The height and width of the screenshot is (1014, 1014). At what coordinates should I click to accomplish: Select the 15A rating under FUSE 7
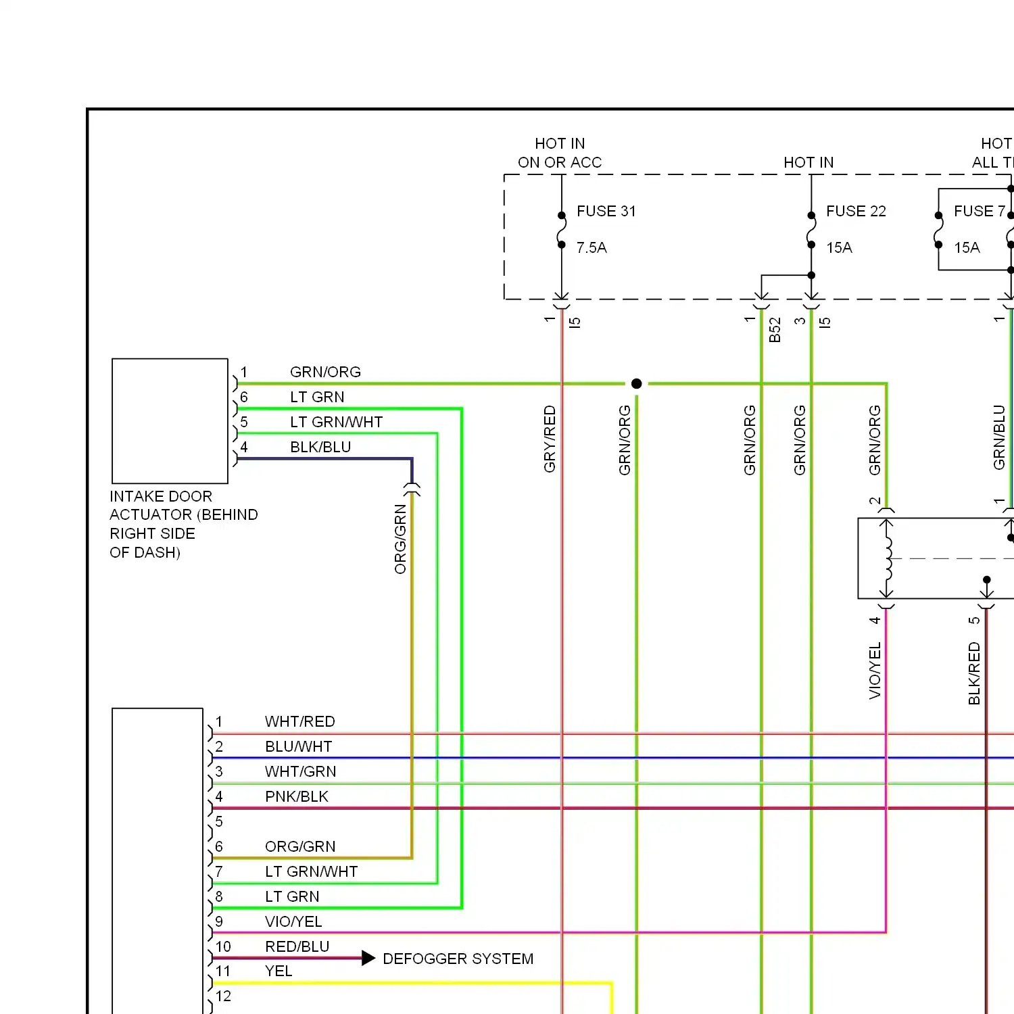(967, 247)
